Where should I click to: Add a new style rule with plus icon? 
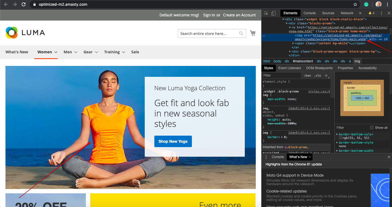(326, 75)
